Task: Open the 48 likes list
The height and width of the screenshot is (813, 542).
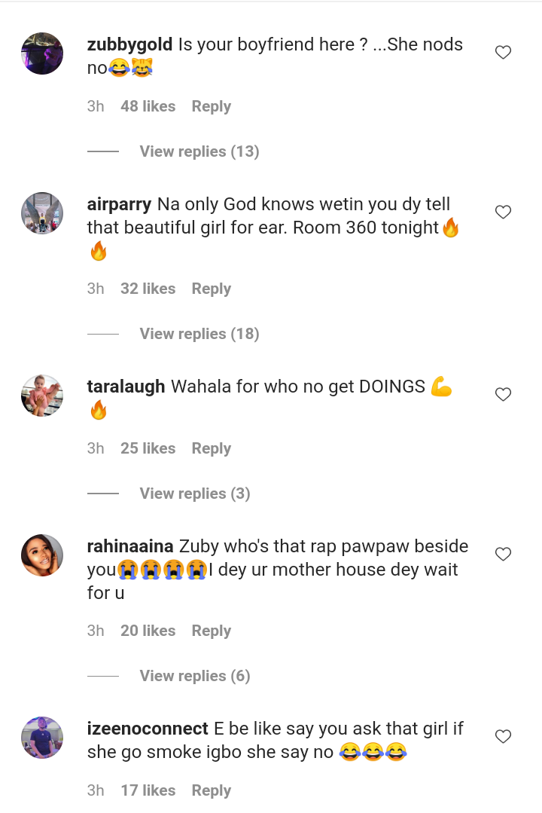Action: tap(148, 106)
